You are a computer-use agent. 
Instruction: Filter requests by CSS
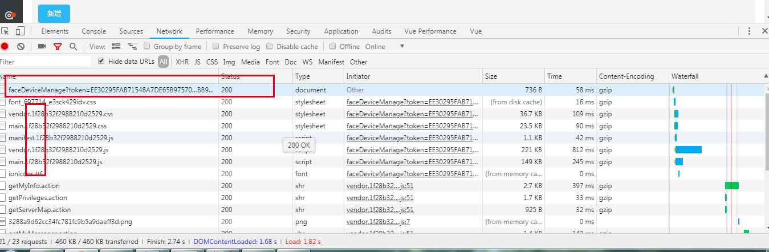[x=212, y=62]
